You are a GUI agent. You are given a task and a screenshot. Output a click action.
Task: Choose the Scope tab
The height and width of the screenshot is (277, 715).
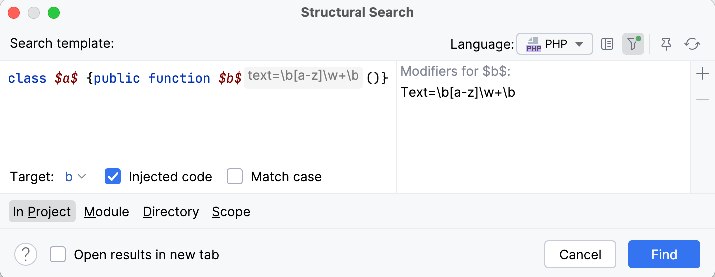231,212
